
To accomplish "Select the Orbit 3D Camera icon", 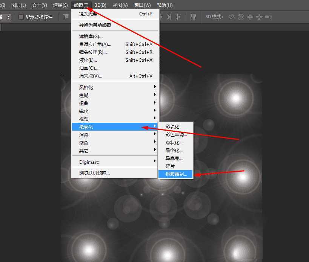I will [233, 17].
